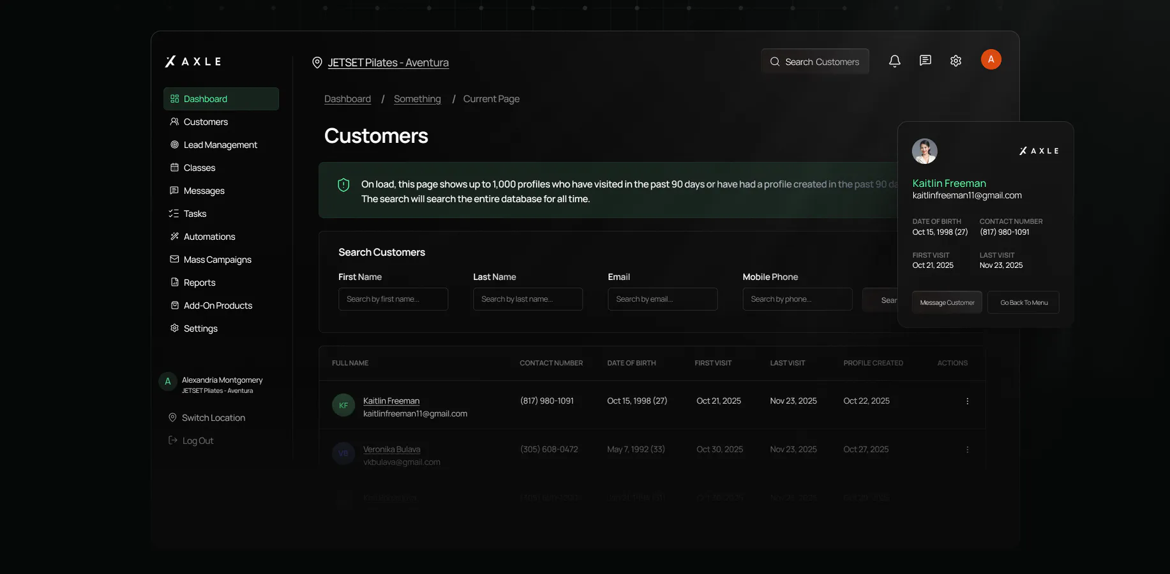Click Kaitlin Freeman's profile photo in card

coord(925,151)
